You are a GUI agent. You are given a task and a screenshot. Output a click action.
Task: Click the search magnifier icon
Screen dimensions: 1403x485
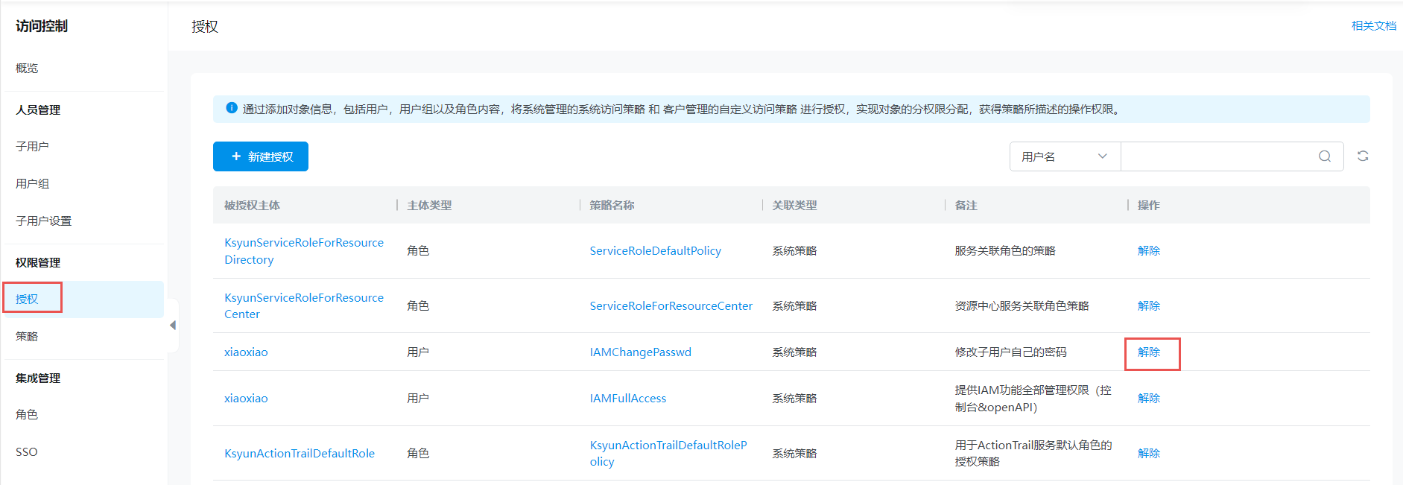click(1324, 156)
